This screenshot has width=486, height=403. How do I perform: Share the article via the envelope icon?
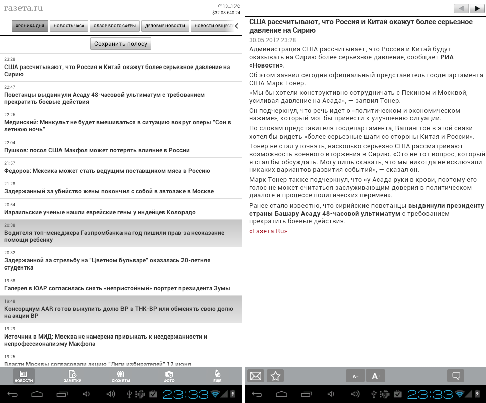tap(256, 376)
